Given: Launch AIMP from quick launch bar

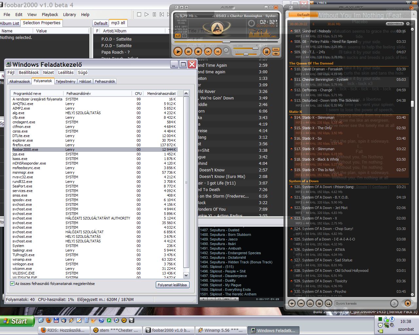Looking at the screenshot, I should pyautogui.click(x=124, y=320).
